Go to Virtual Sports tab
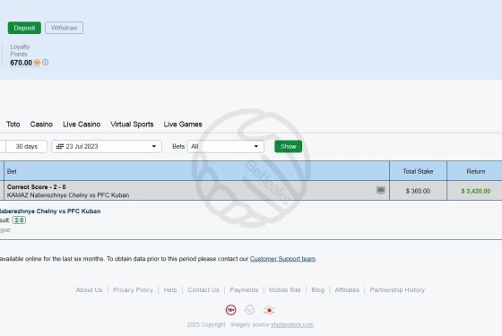502x336 pixels. point(132,125)
